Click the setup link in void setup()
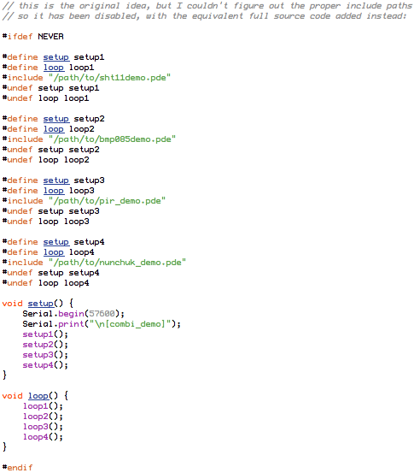This screenshot has width=414, height=473. (41, 304)
